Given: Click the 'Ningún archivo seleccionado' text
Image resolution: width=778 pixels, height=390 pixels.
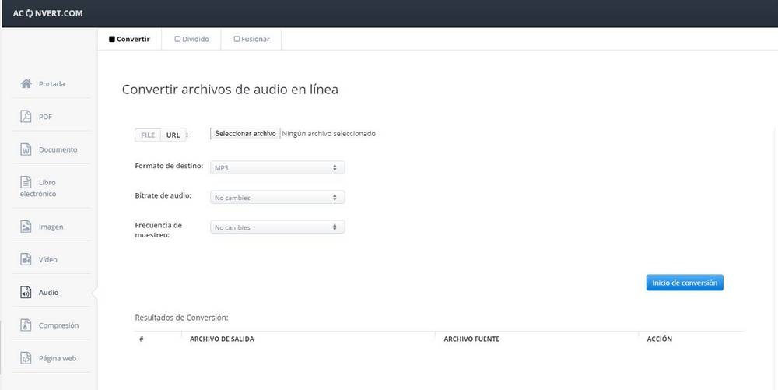Looking at the screenshot, I should click(x=329, y=133).
